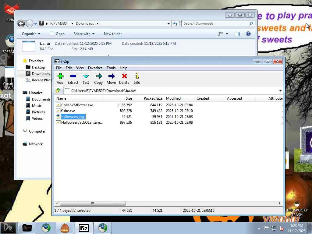Click the Explorer Forward navigation button
The height and width of the screenshot is (234, 312).
click(x=30, y=24)
